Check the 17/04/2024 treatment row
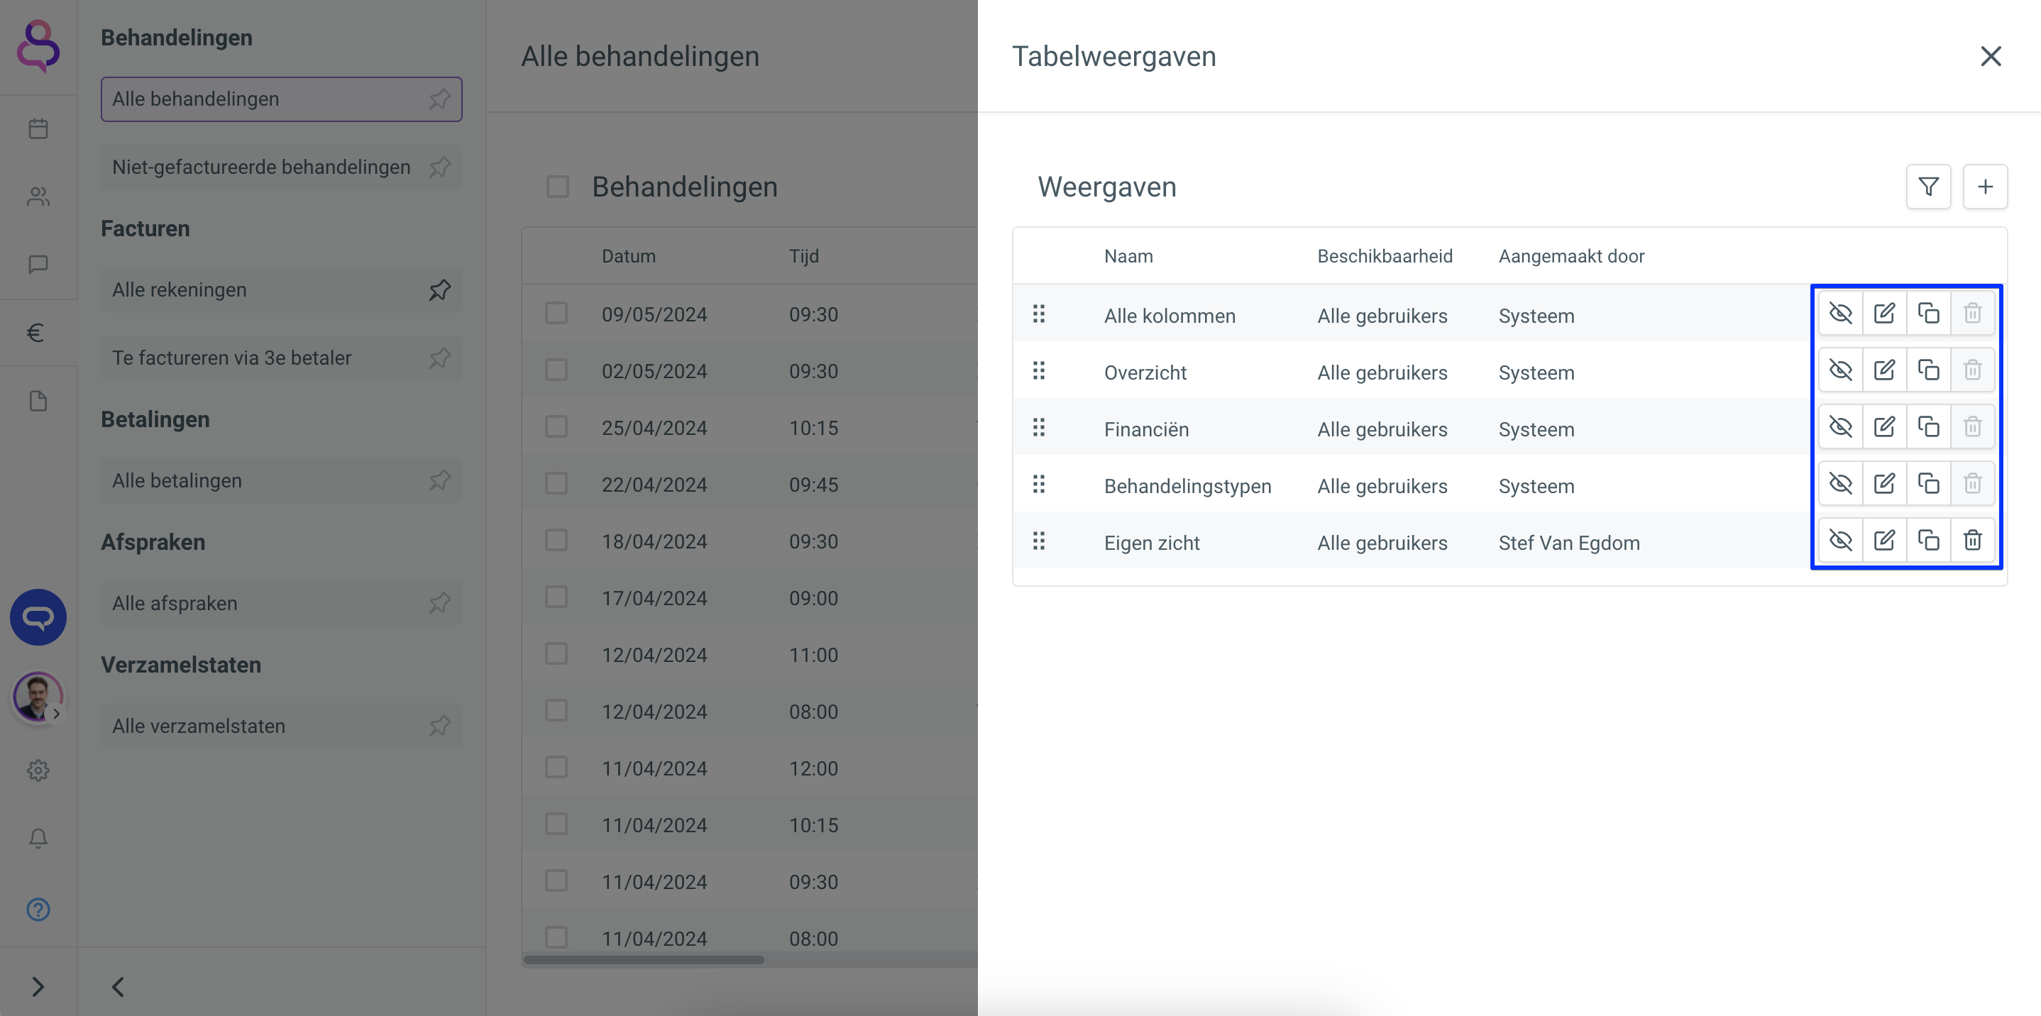The width and height of the screenshot is (2041, 1016). point(556,598)
